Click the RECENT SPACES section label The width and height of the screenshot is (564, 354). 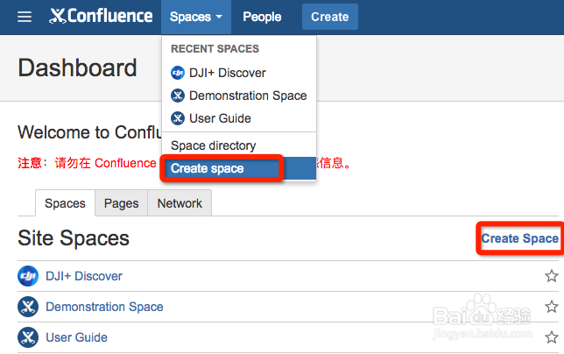click(x=215, y=48)
